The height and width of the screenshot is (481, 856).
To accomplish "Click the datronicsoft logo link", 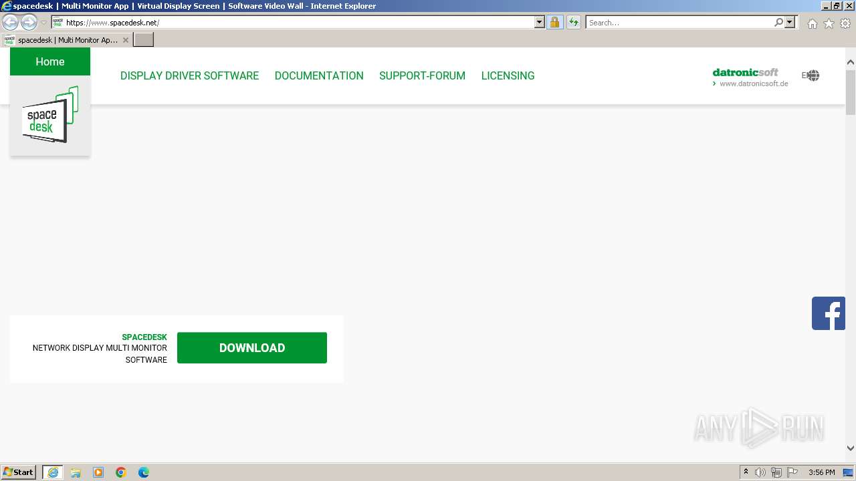I will click(x=745, y=72).
